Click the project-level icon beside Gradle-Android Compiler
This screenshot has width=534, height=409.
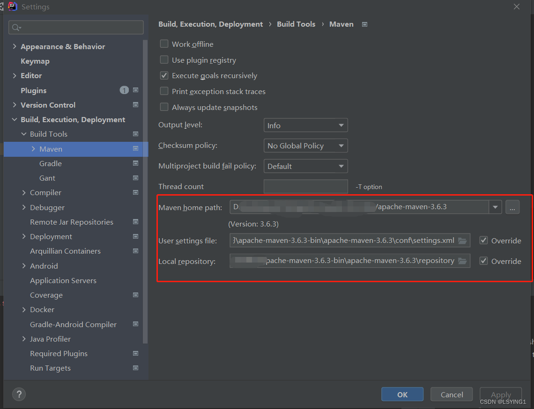pos(135,324)
